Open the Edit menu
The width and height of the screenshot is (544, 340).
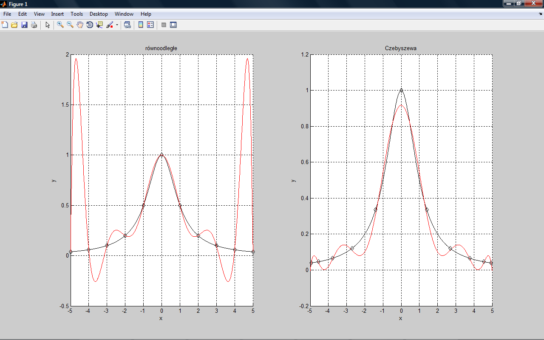tap(23, 14)
